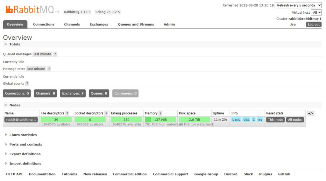Screen dimensions: 326x181
Task: Click the Log out button
Action: (314, 24)
